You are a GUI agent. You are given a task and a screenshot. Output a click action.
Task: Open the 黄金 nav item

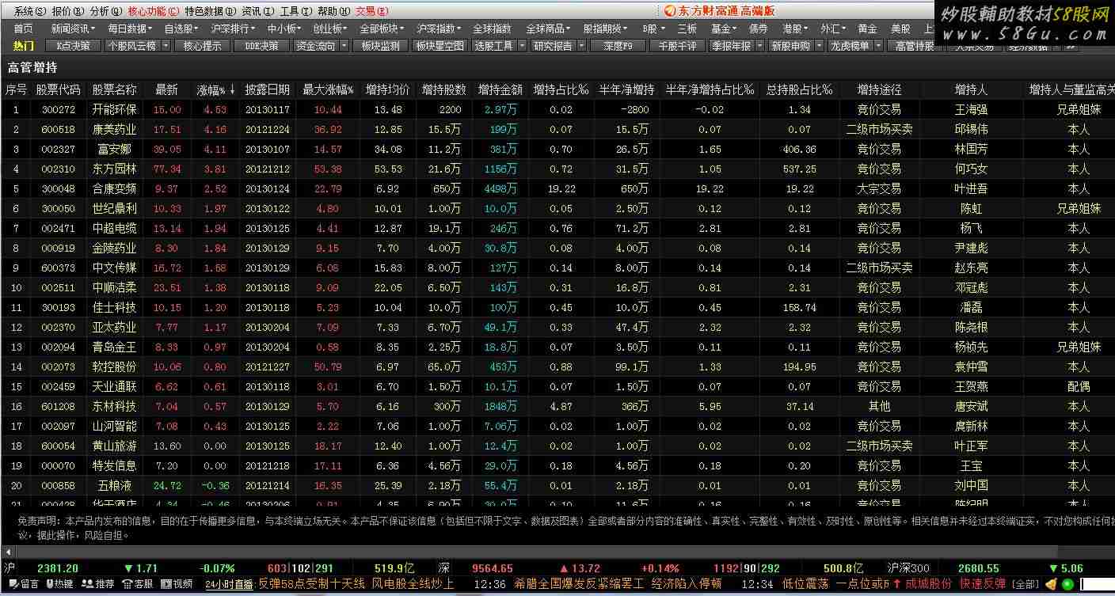point(867,28)
